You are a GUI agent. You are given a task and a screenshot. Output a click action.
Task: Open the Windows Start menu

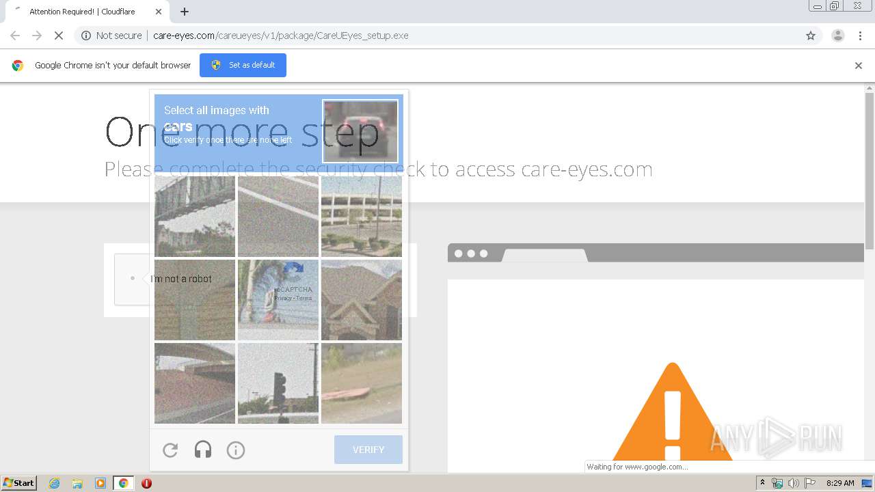(18, 483)
